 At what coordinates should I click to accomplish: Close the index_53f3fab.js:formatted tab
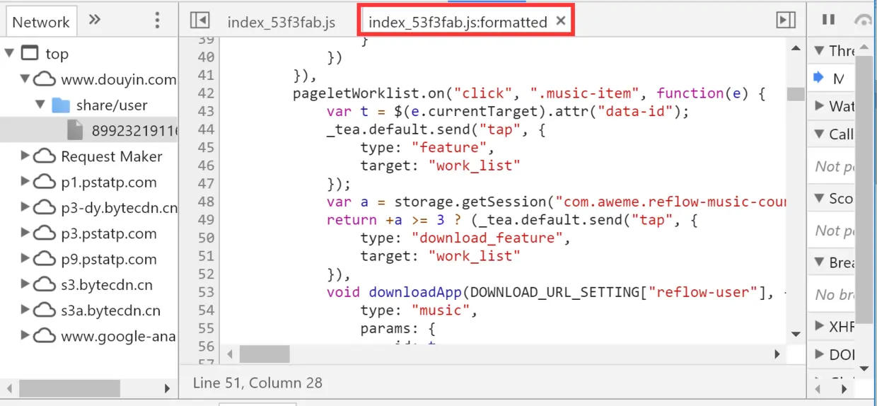561,21
